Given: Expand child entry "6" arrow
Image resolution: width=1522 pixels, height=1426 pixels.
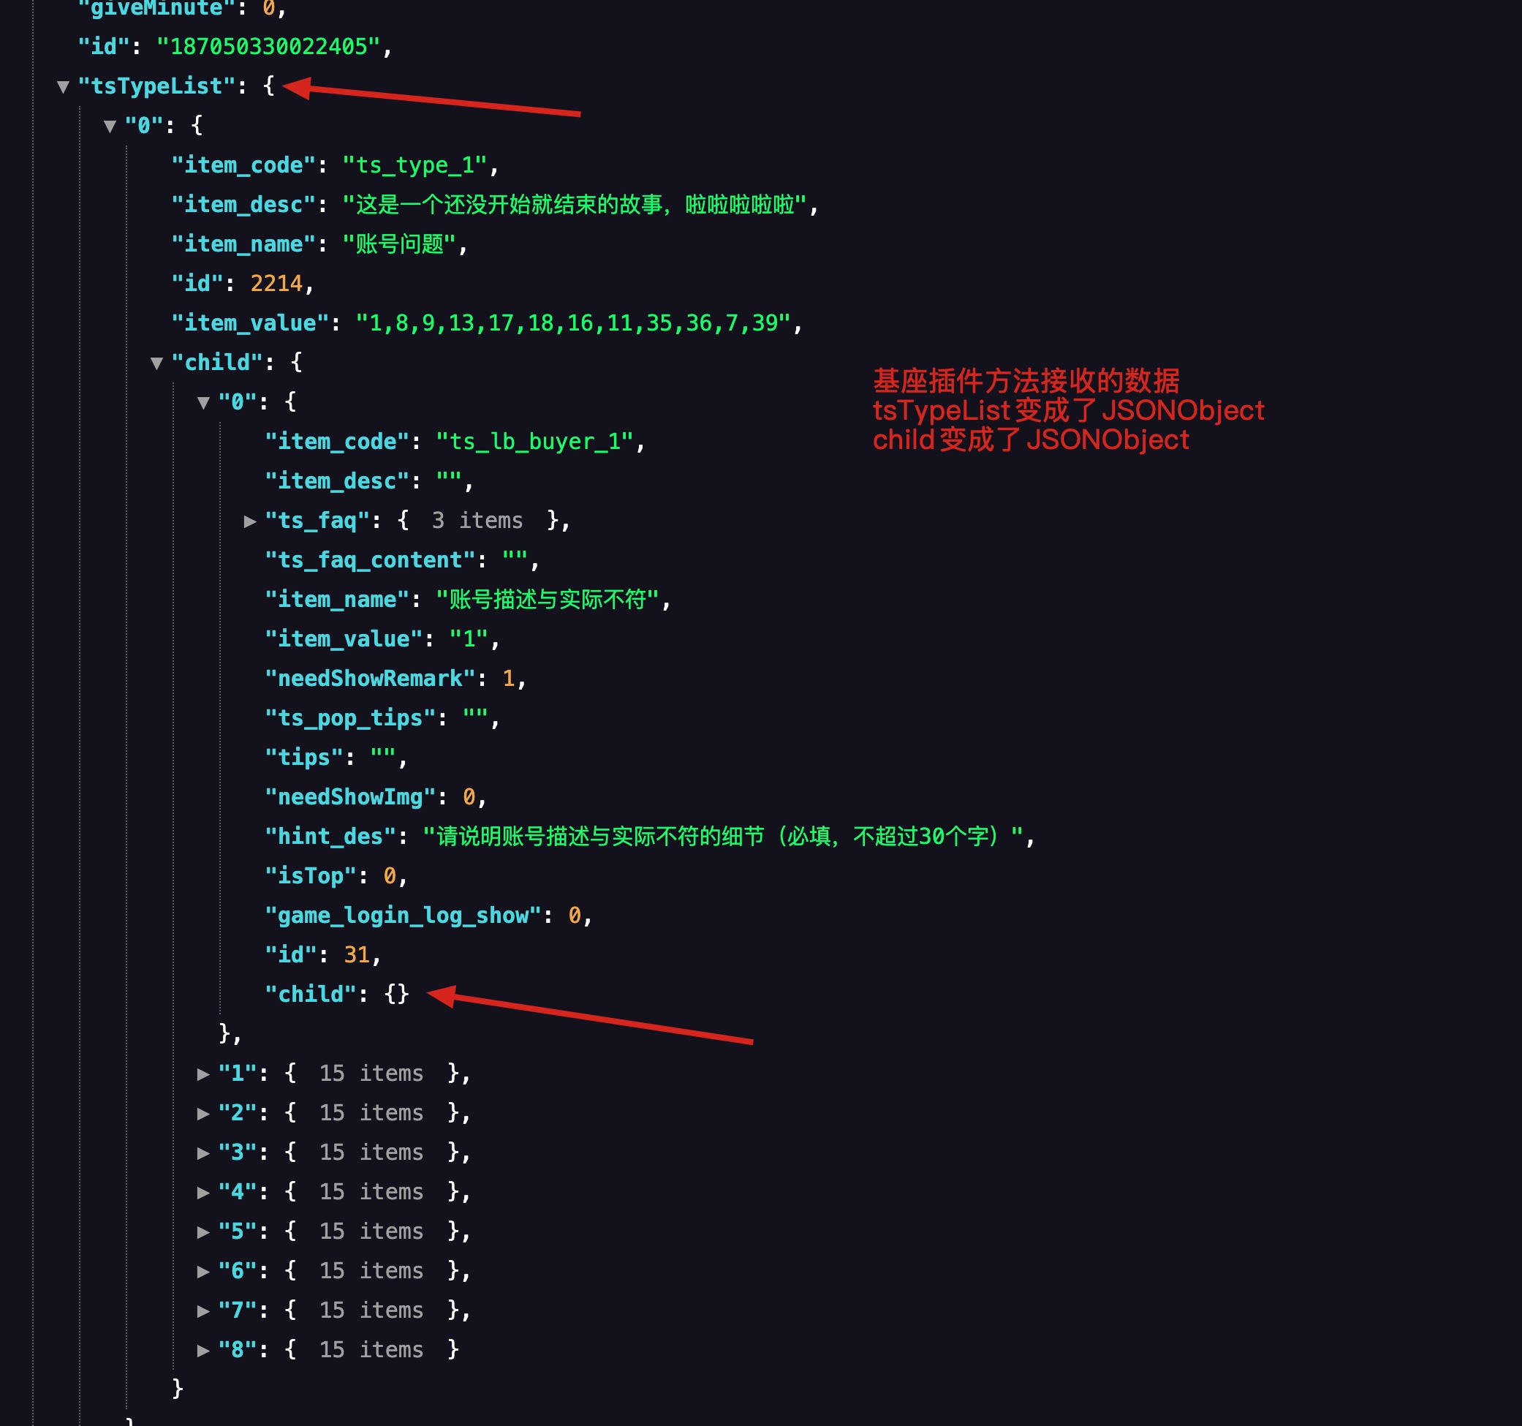Looking at the screenshot, I should pyautogui.click(x=204, y=1272).
